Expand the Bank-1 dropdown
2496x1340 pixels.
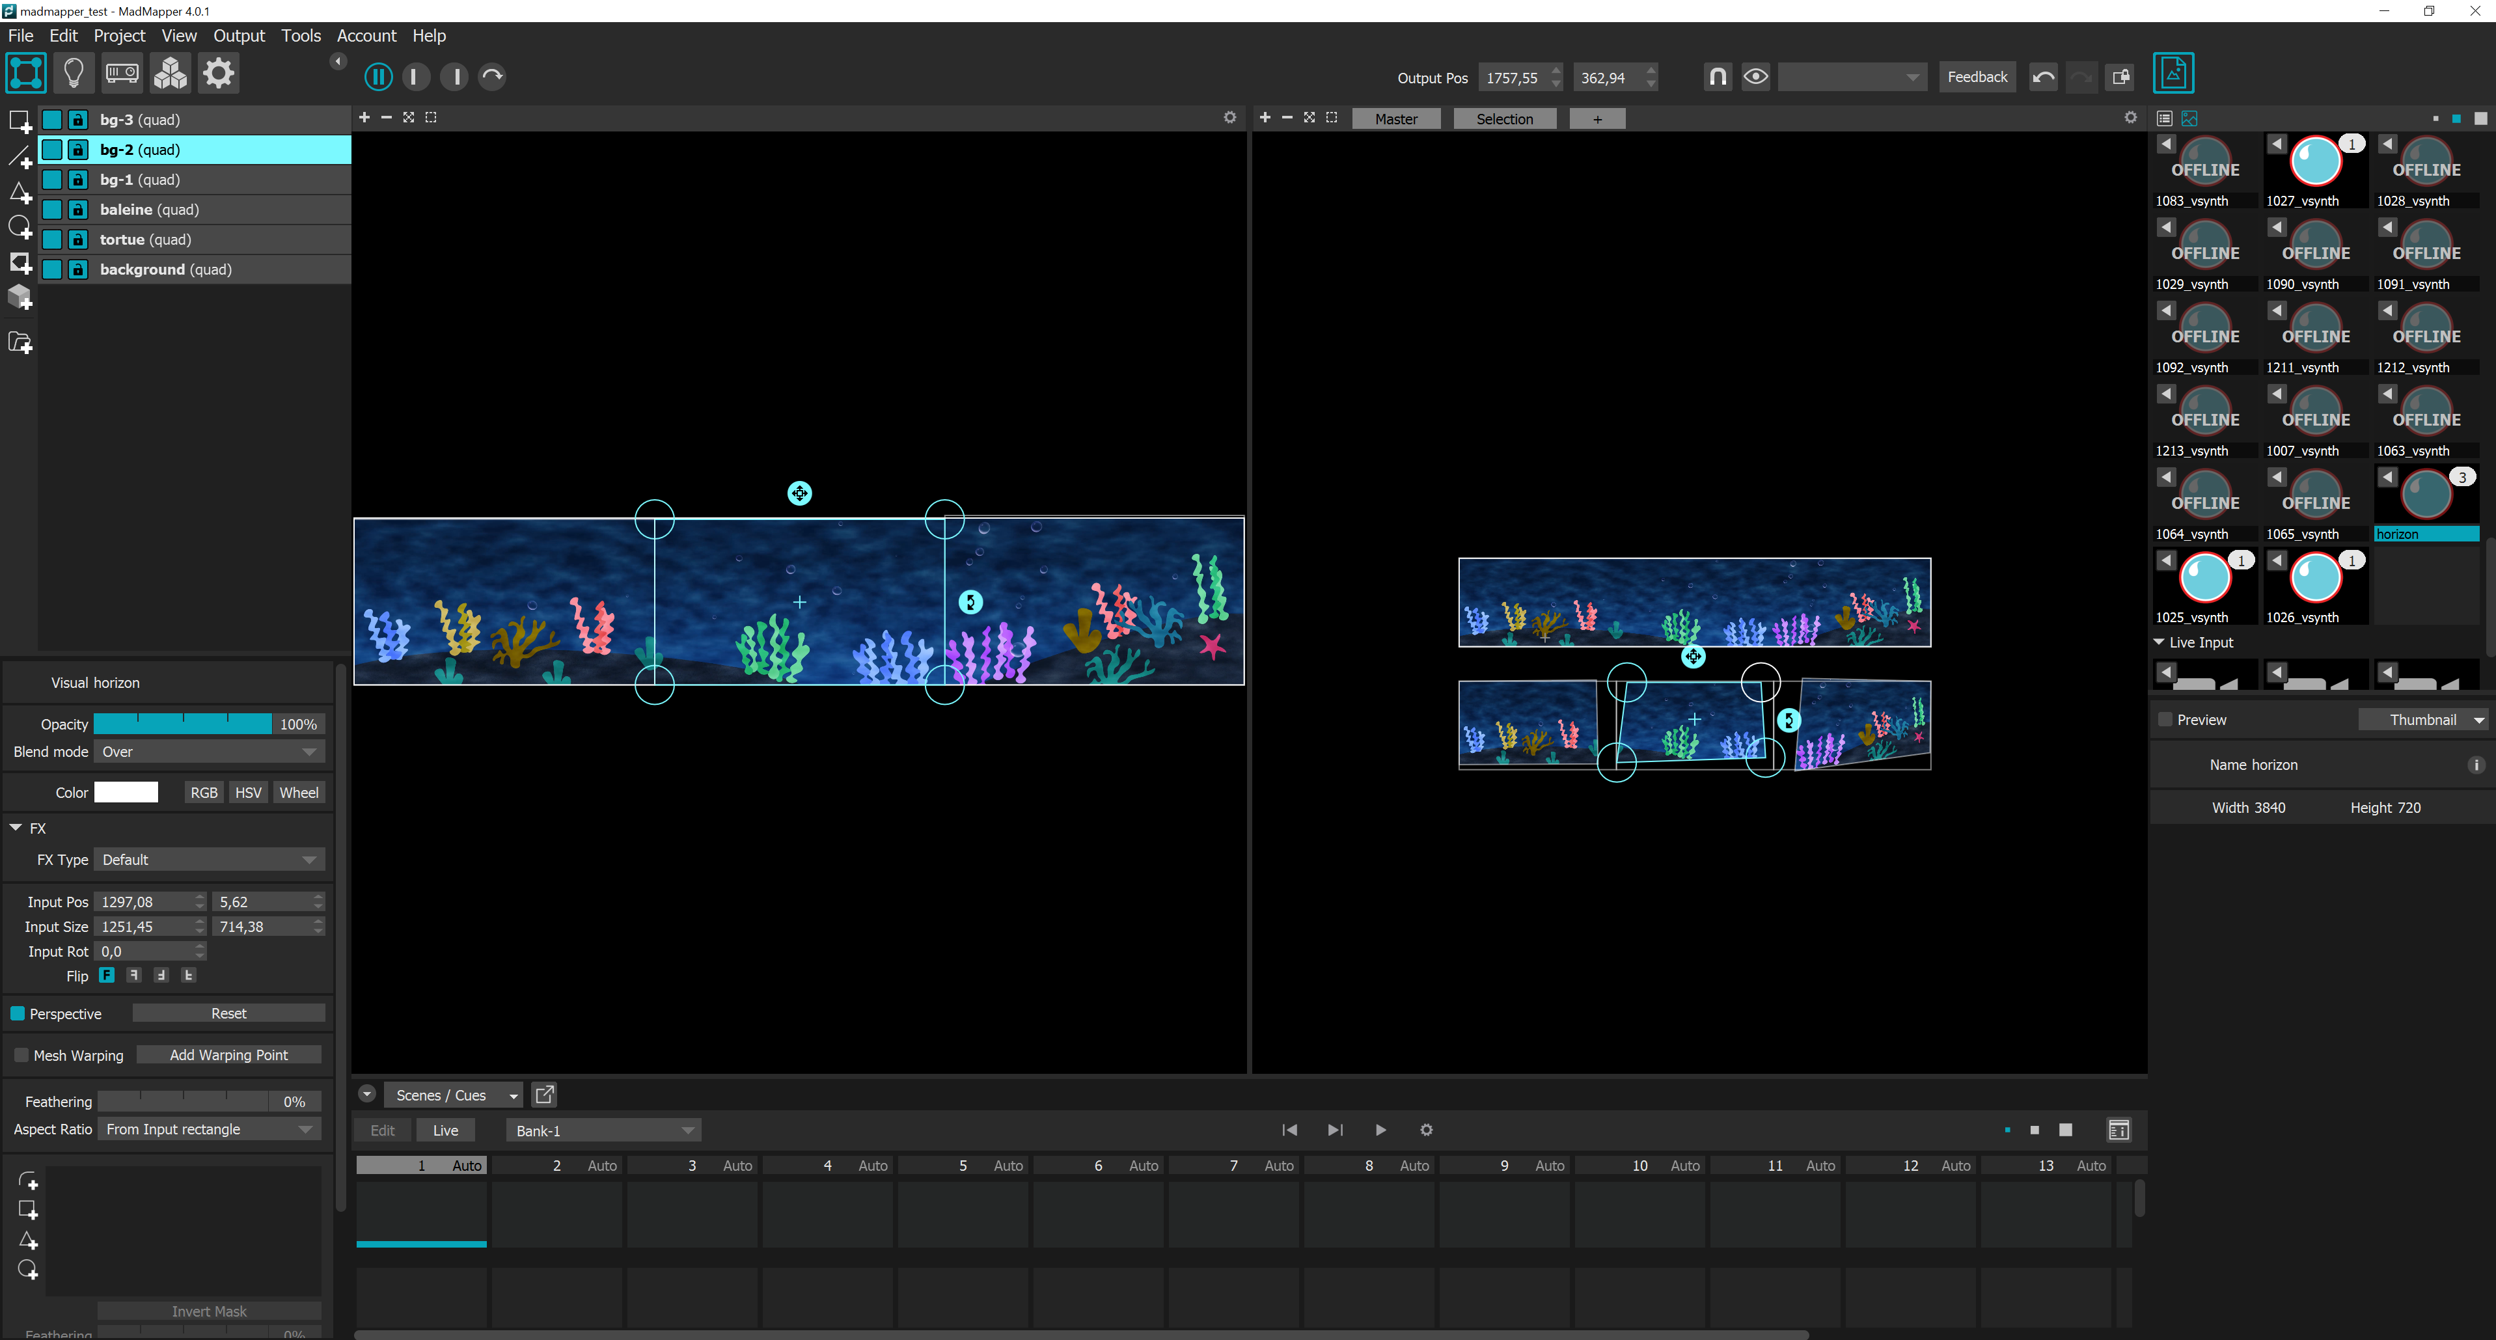tap(603, 1130)
